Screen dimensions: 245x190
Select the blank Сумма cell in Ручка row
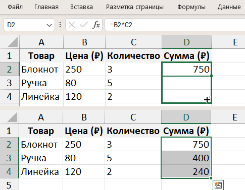tap(186, 83)
